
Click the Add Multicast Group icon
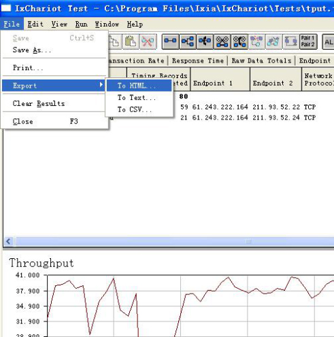[188, 41]
